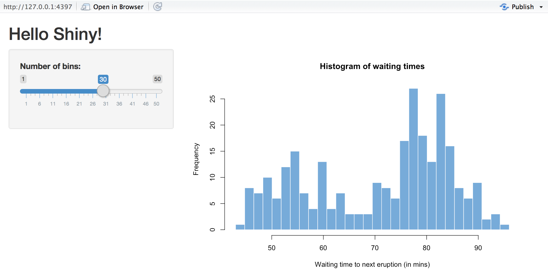Click the slider handle set at 30

[x=103, y=91]
